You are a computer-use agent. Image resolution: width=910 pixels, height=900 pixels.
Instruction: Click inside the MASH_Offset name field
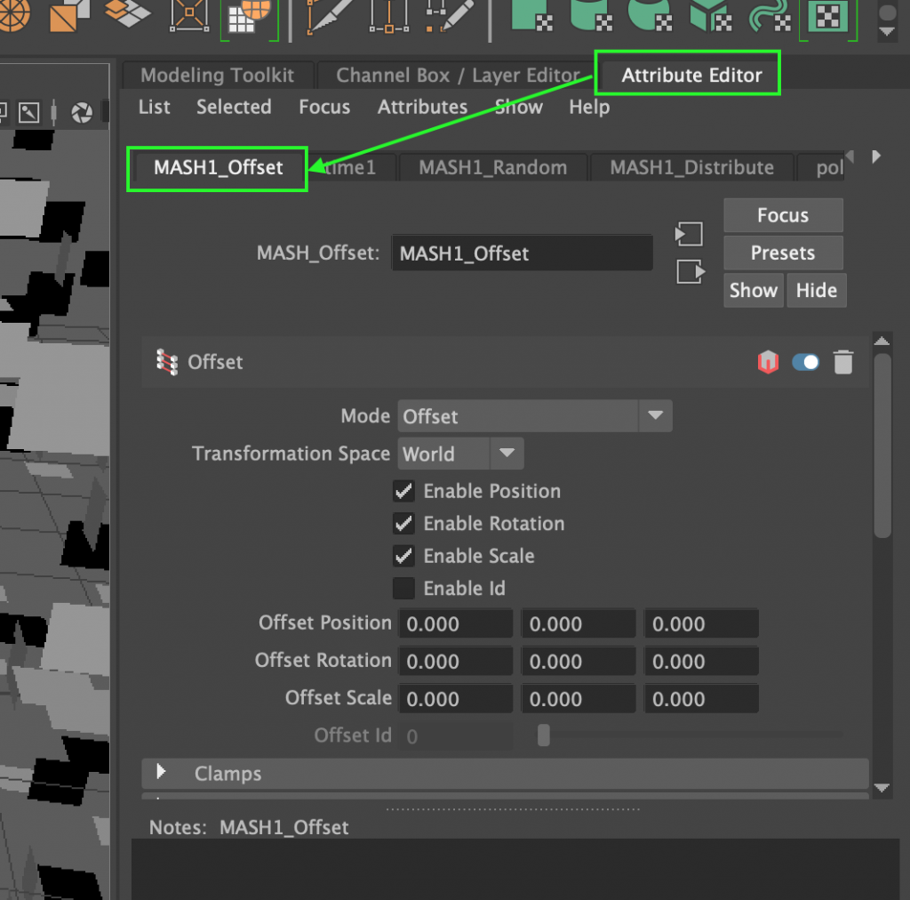pyautogui.click(x=522, y=253)
